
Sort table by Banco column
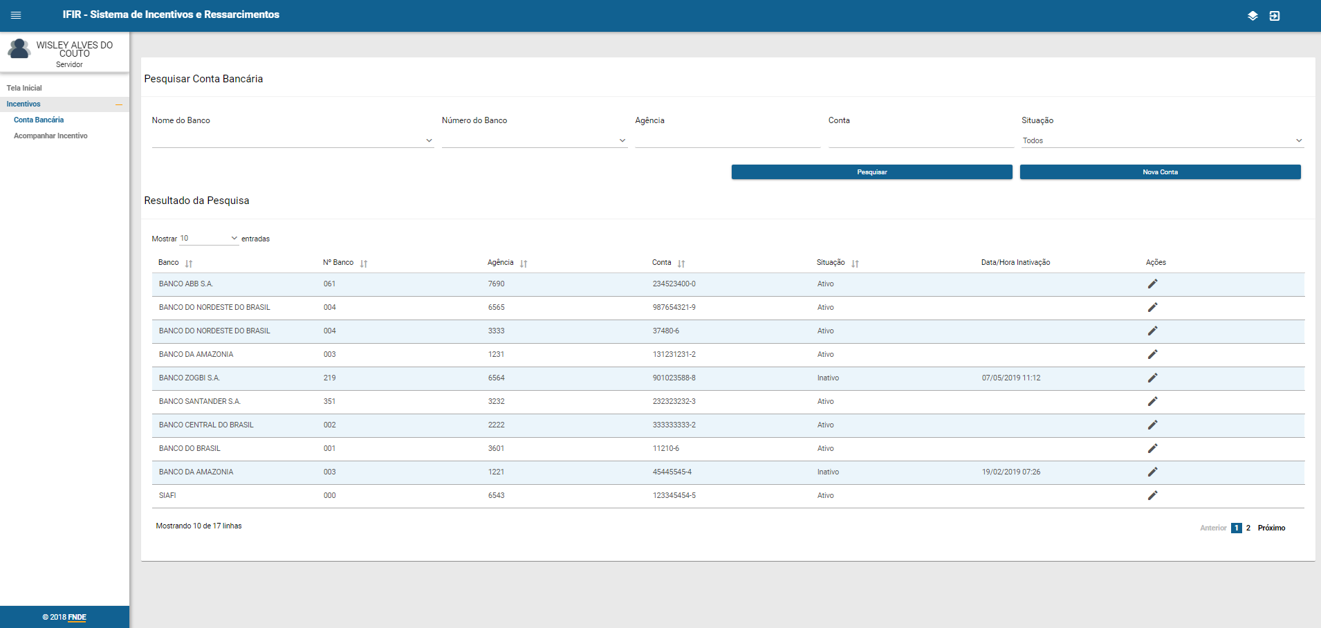(189, 264)
